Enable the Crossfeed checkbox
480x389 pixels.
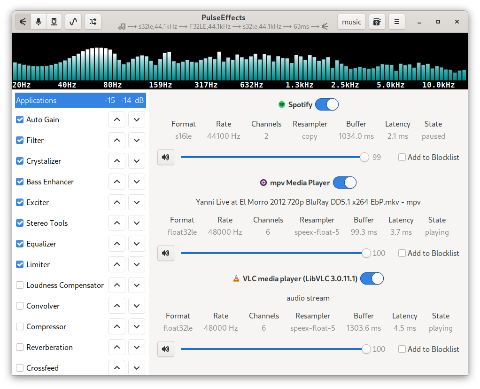(x=20, y=368)
